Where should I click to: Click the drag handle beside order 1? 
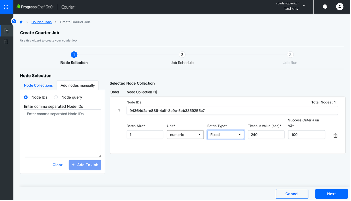coord(115,110)
